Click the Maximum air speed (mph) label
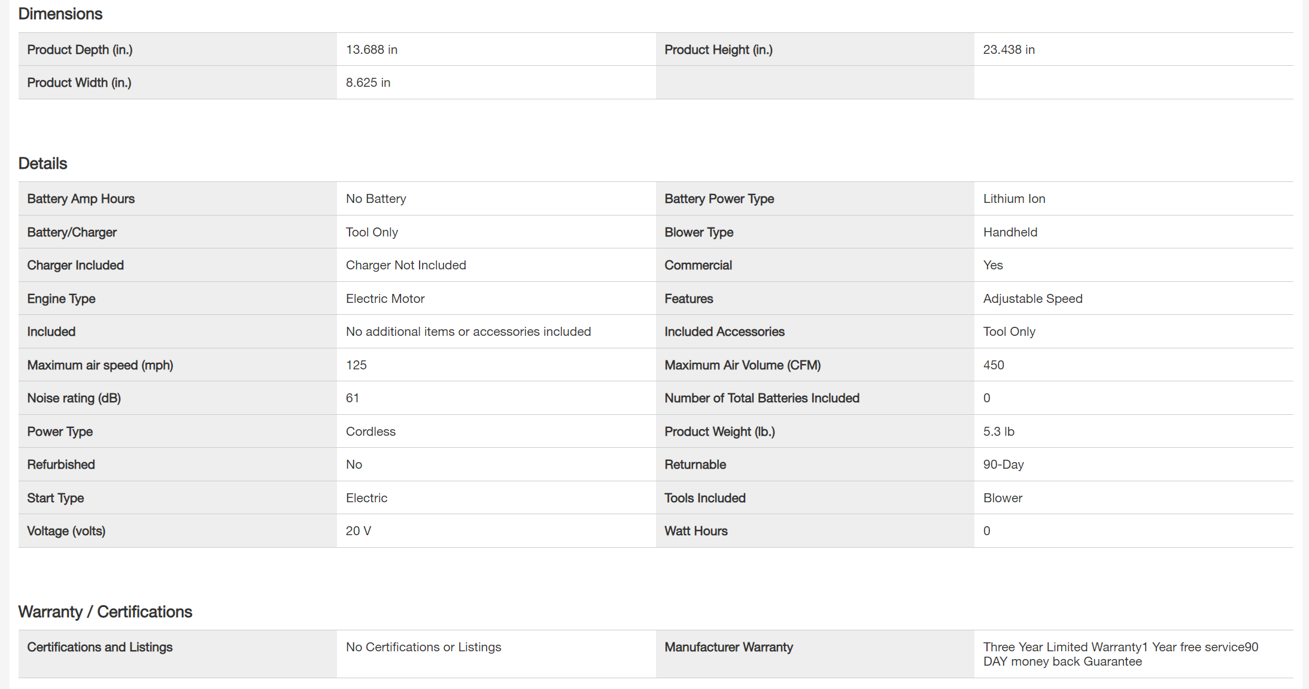The width and height of the screenshot is (1309, 689). click(100, 365)
